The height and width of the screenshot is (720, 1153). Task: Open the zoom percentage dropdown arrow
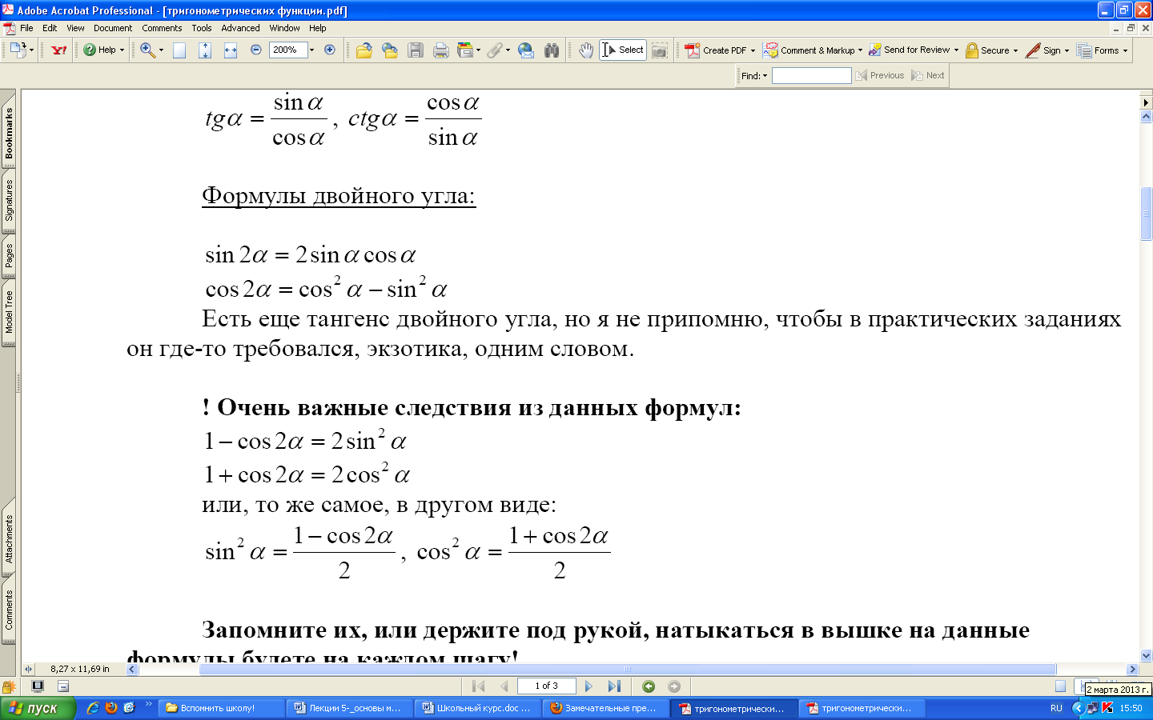pos(312,50)
